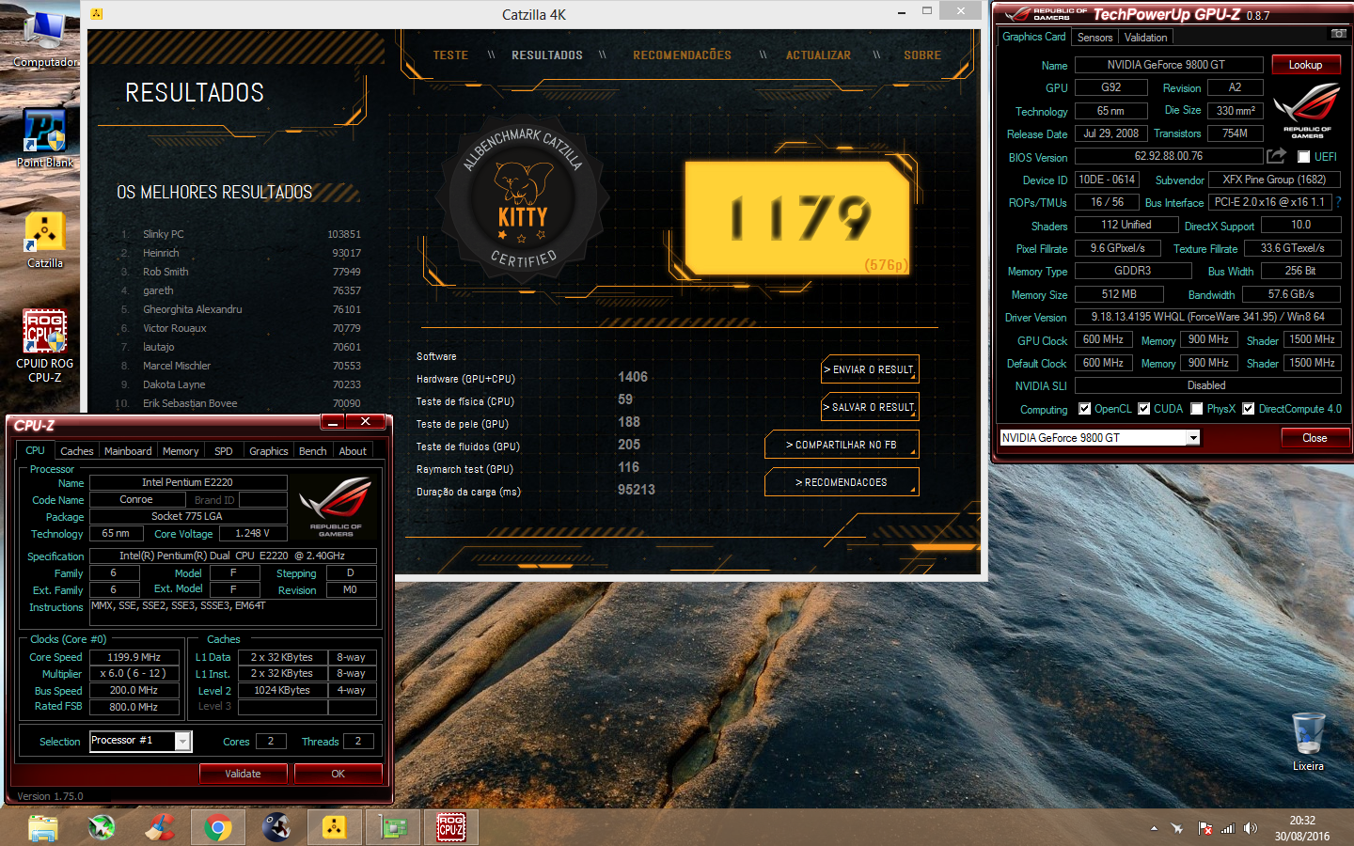This screenshot has width=1354, height=846.
Task: Click the ROG logo in CPU-Z
Action: (336, 507)
